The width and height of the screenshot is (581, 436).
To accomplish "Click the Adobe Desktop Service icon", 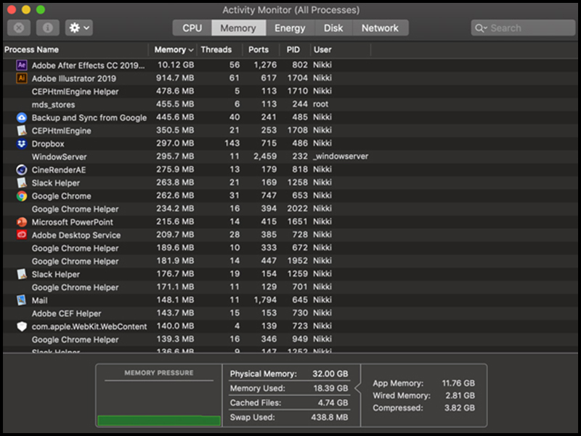I will (22, 235).
